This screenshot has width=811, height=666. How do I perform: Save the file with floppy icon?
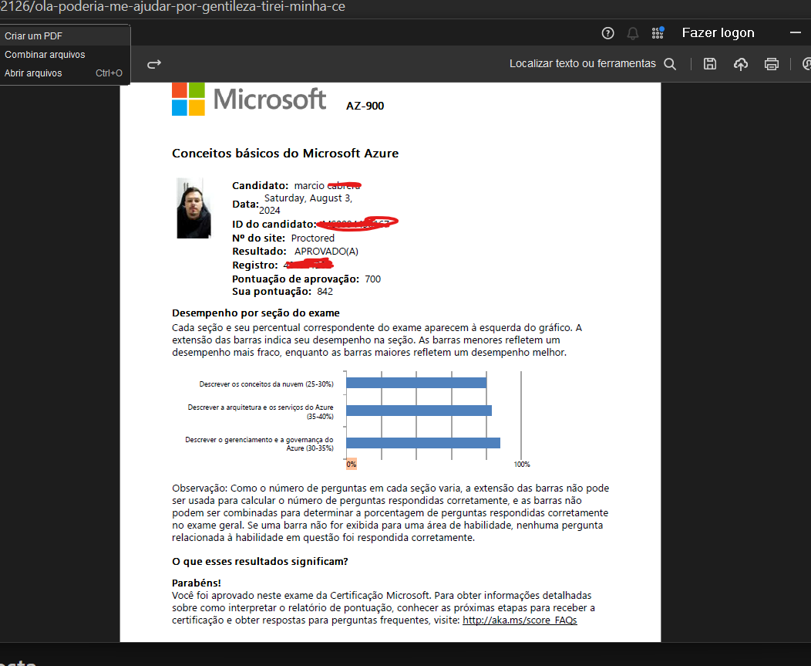(x=709, y=64)
